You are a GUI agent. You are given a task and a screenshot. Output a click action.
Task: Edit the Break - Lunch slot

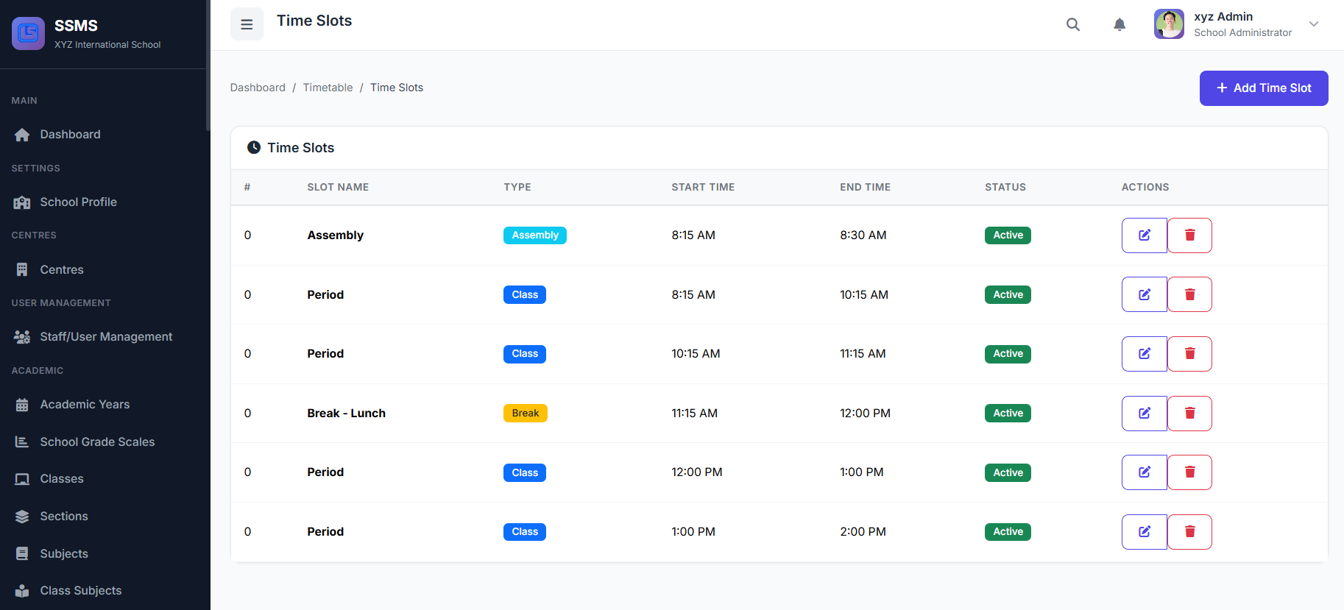[1144, 414]
